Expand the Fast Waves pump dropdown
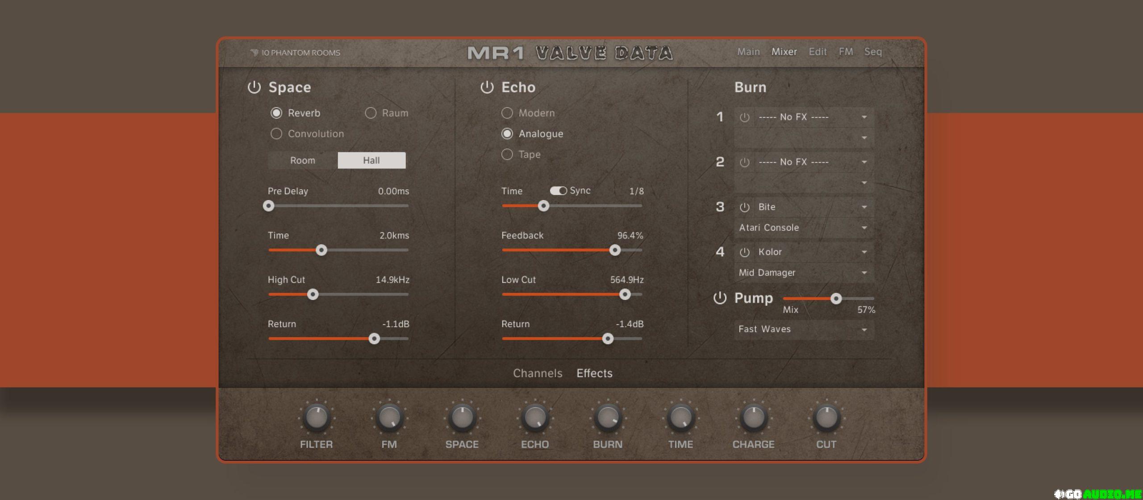This screenshot has width=1143, height=500. (x=804, y=329)
